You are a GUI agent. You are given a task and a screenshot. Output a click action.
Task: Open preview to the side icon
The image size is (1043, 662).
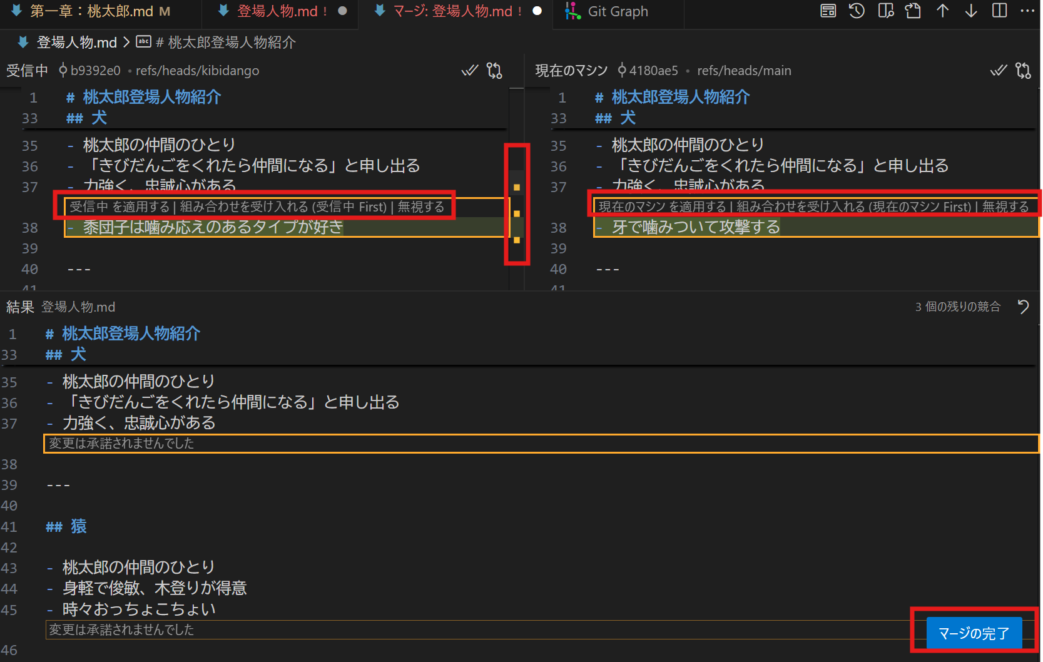885,11
